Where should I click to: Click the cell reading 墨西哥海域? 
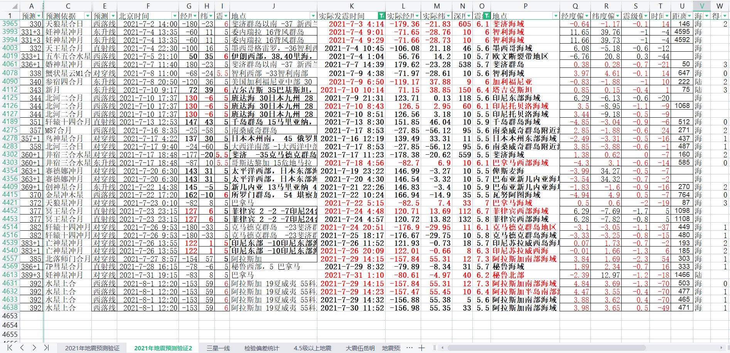[x=525, y=48]
